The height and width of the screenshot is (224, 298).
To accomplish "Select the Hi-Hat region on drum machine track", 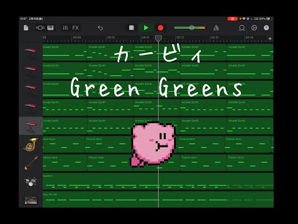I will 158,199.
